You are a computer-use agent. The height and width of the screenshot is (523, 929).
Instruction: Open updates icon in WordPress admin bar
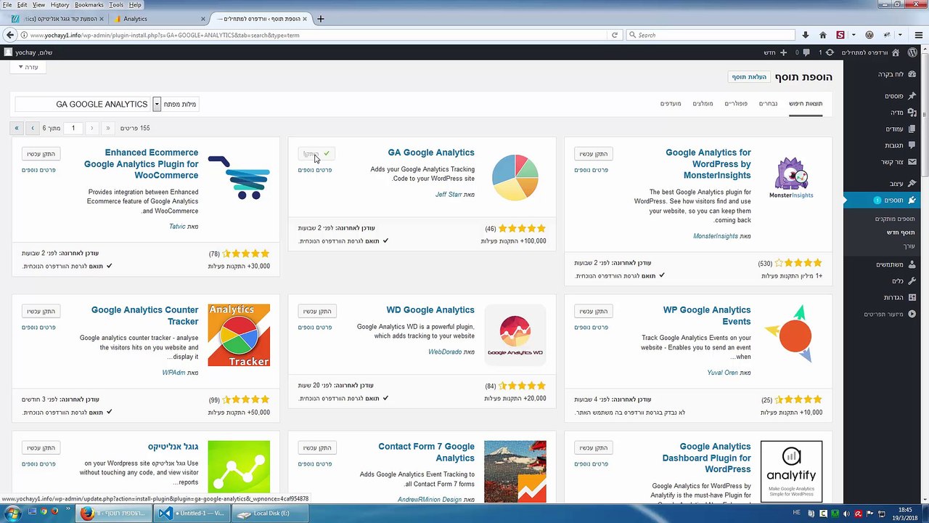pos(826,52)
